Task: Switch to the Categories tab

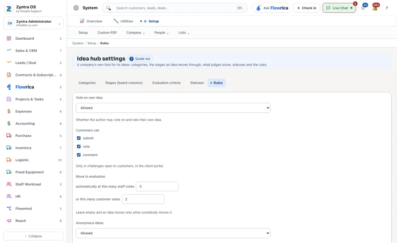Action: tap(87, 83)
